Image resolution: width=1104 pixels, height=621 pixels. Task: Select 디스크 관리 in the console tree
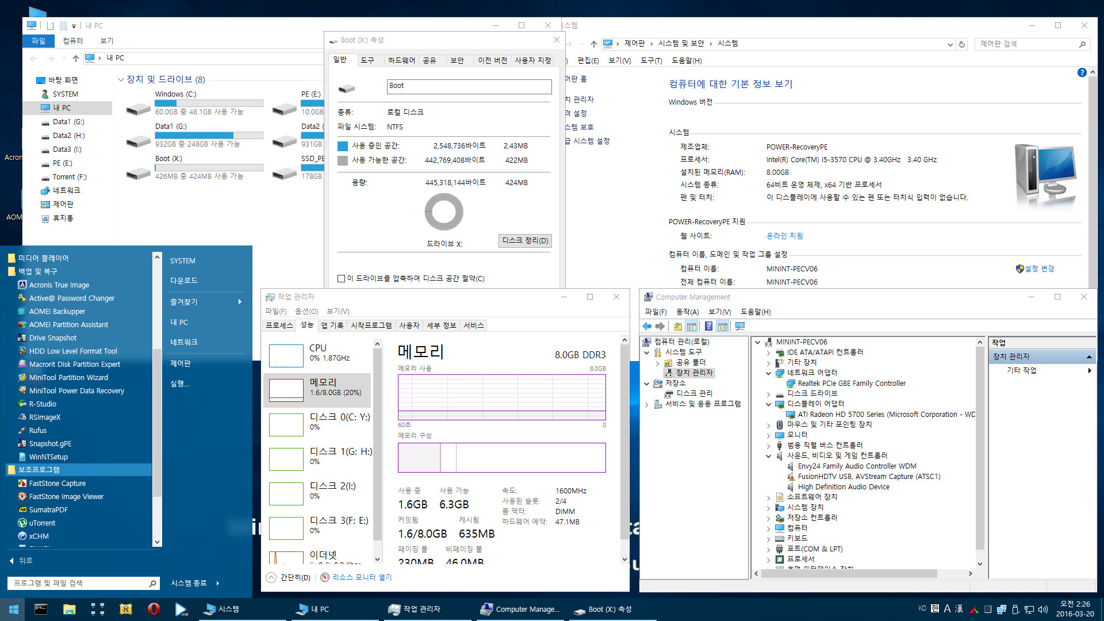click(694, 393)
